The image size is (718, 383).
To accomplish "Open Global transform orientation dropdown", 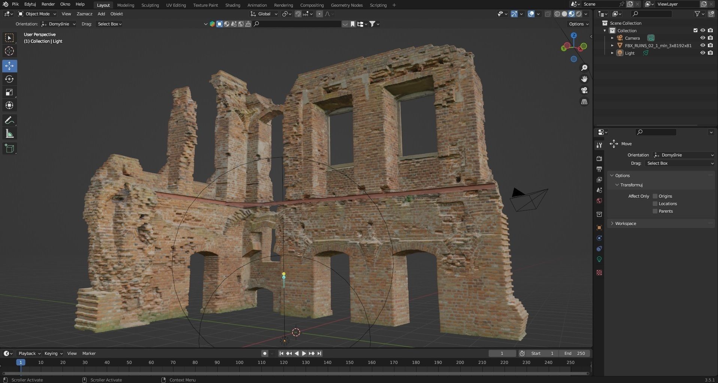I will click(264, 14).
